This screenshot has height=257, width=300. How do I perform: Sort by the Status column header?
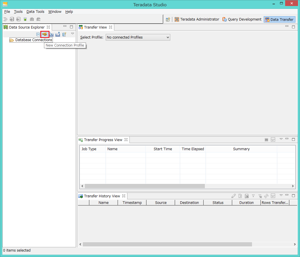click(x=218, y=203)
